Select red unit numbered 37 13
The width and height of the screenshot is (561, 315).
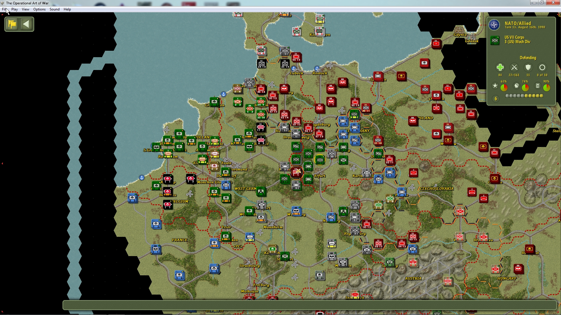point(319,134)
